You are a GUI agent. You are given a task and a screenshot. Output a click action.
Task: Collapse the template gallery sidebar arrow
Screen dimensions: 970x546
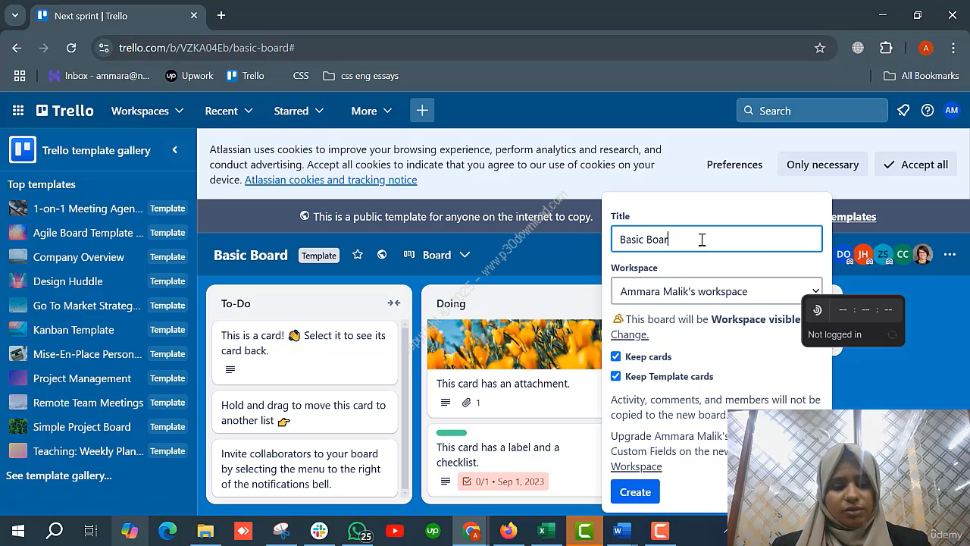click(x=175, y=150)
